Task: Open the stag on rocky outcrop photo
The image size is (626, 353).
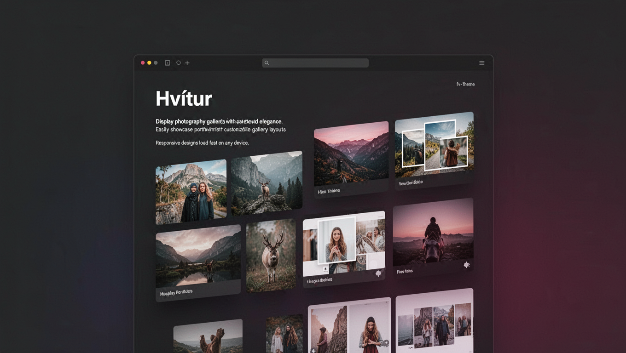Action: pyautogui.click(x=267, y=183)
